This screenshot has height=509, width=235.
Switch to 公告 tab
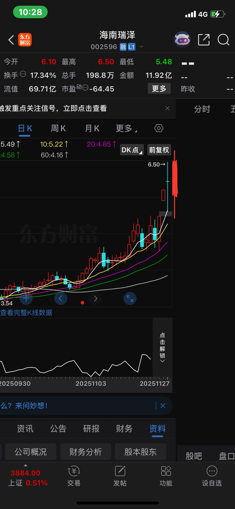pos(58,429)
